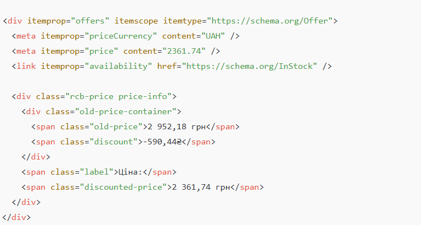The width and height of the screenshot is (421, 225).
Task: Click the "discount" class value
Action: coord(114,142)
